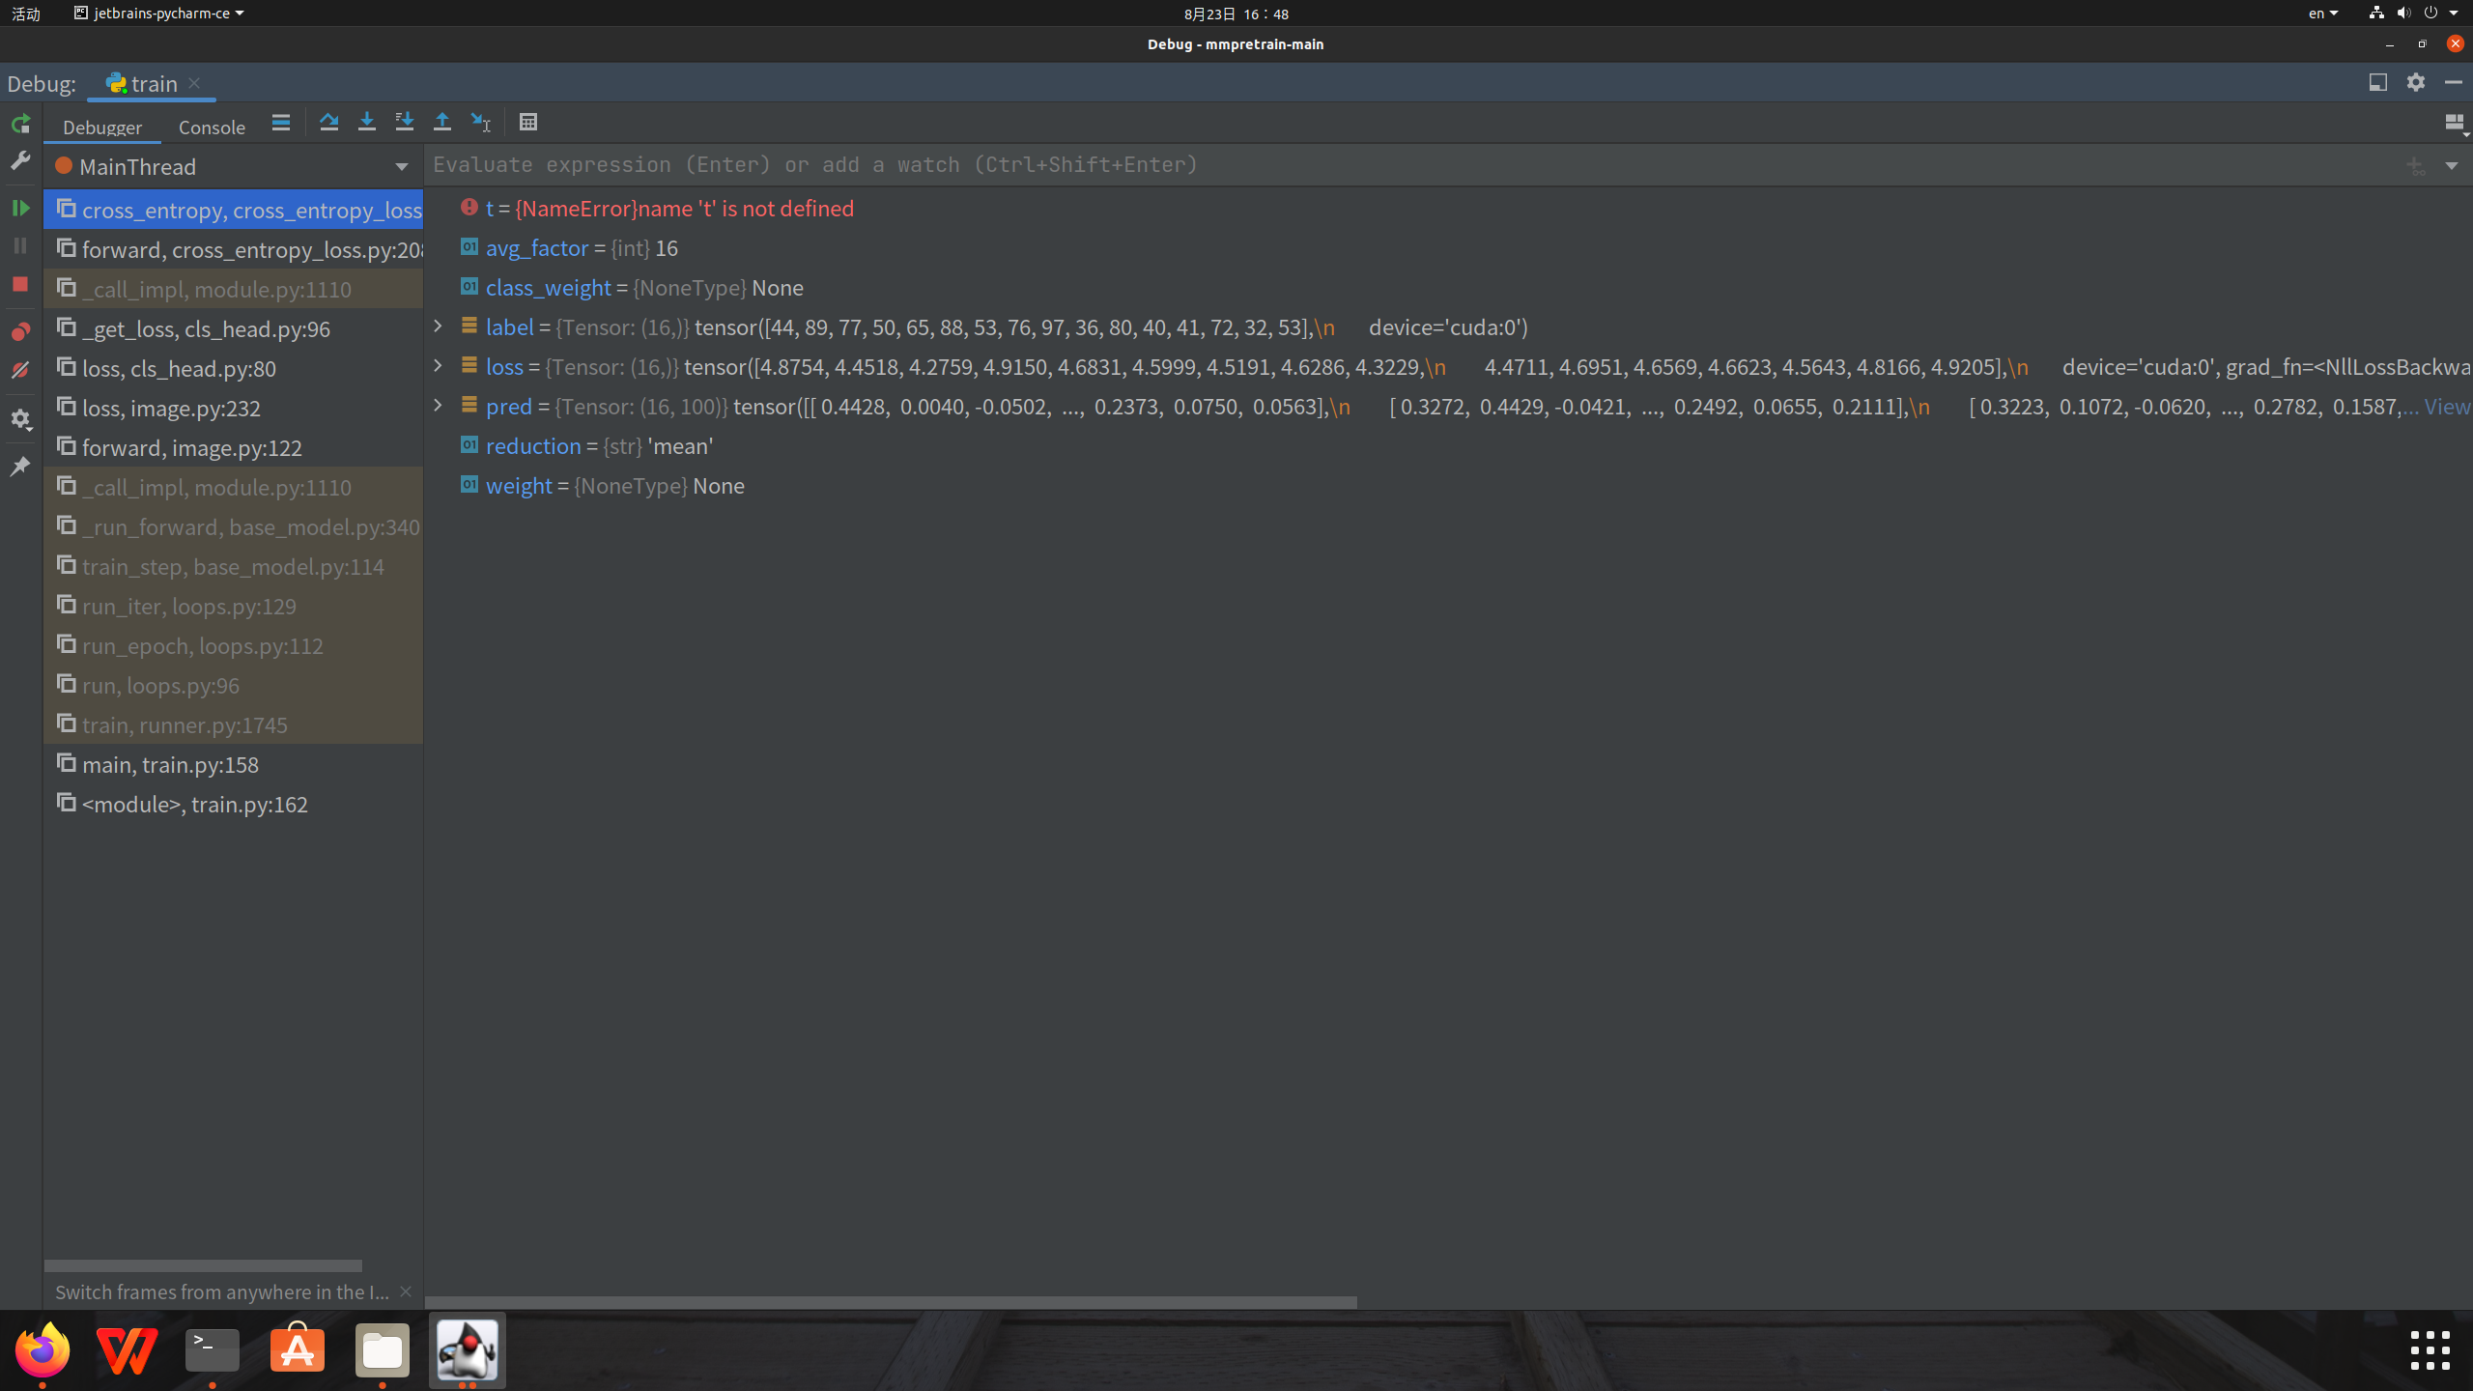Expand the label tensor variable

click(440, 326)
